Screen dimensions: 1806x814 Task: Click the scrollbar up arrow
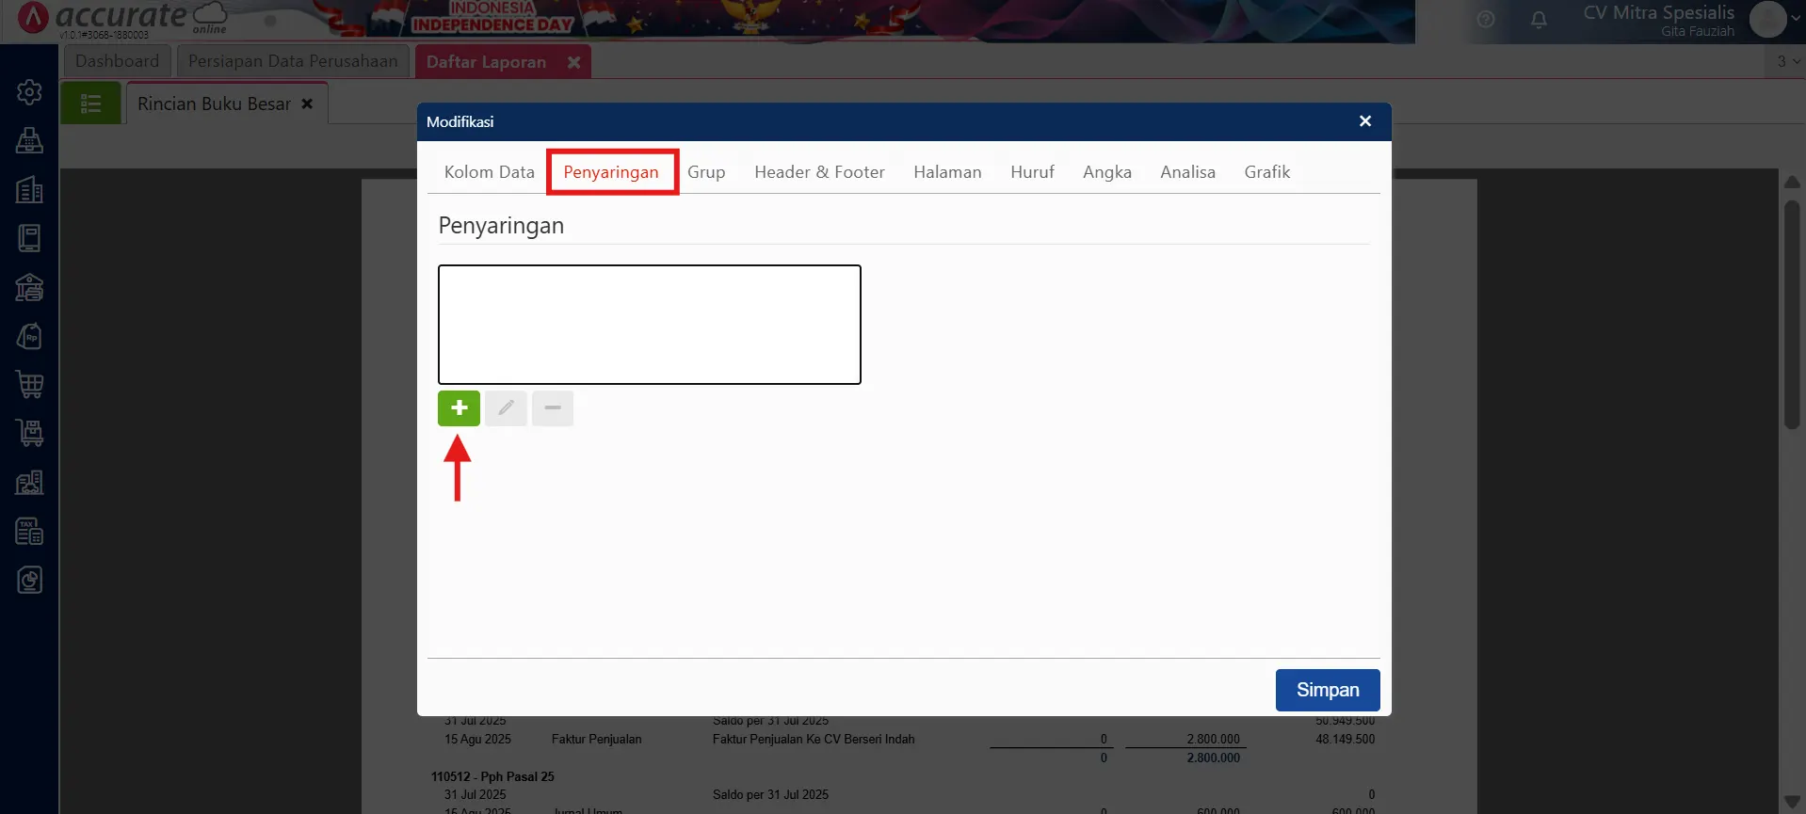pyautogui.click(x=1792, y=182)
